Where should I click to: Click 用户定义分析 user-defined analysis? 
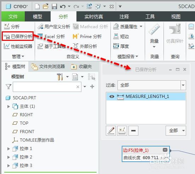coord(54,26)
